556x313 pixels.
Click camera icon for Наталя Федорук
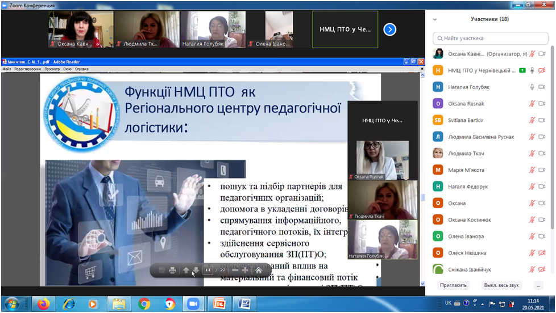coord(542,187)
